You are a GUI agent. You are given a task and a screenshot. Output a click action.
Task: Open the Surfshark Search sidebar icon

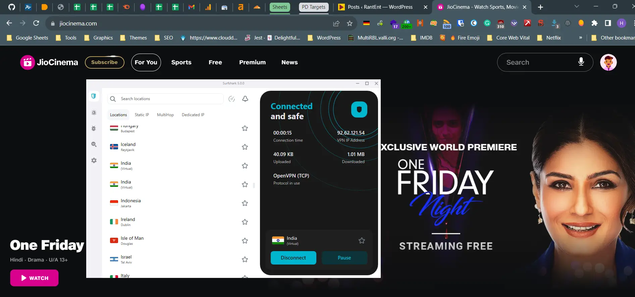(x=94, y=144)
